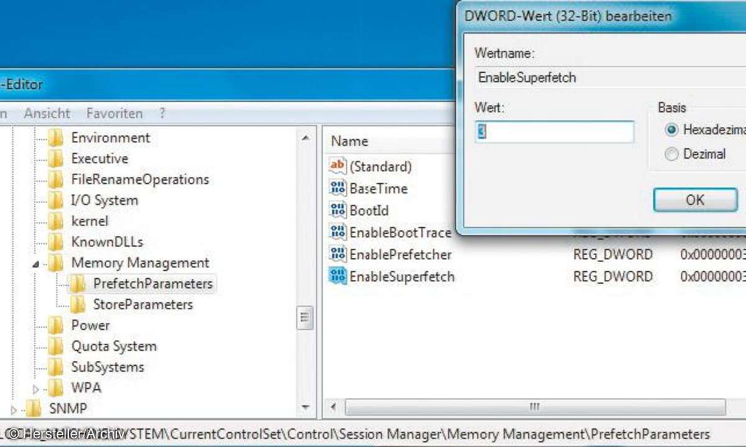Click the WPA folder icon
The height and width of the screenshot is (447, 746).
pyautogui.click(x=56, y=388)
